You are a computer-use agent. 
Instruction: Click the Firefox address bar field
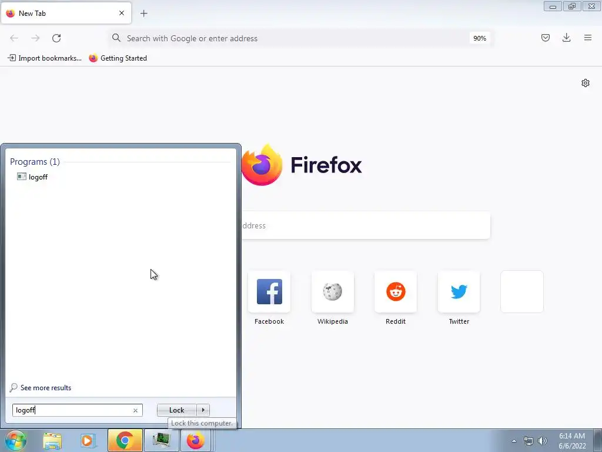pos(300,38)
